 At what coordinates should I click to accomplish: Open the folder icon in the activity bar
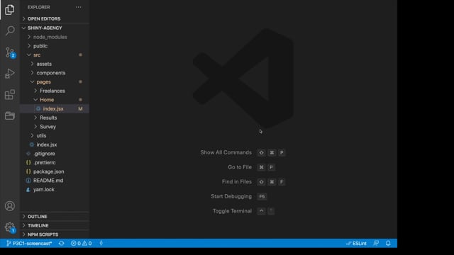[x=9, y=115]
